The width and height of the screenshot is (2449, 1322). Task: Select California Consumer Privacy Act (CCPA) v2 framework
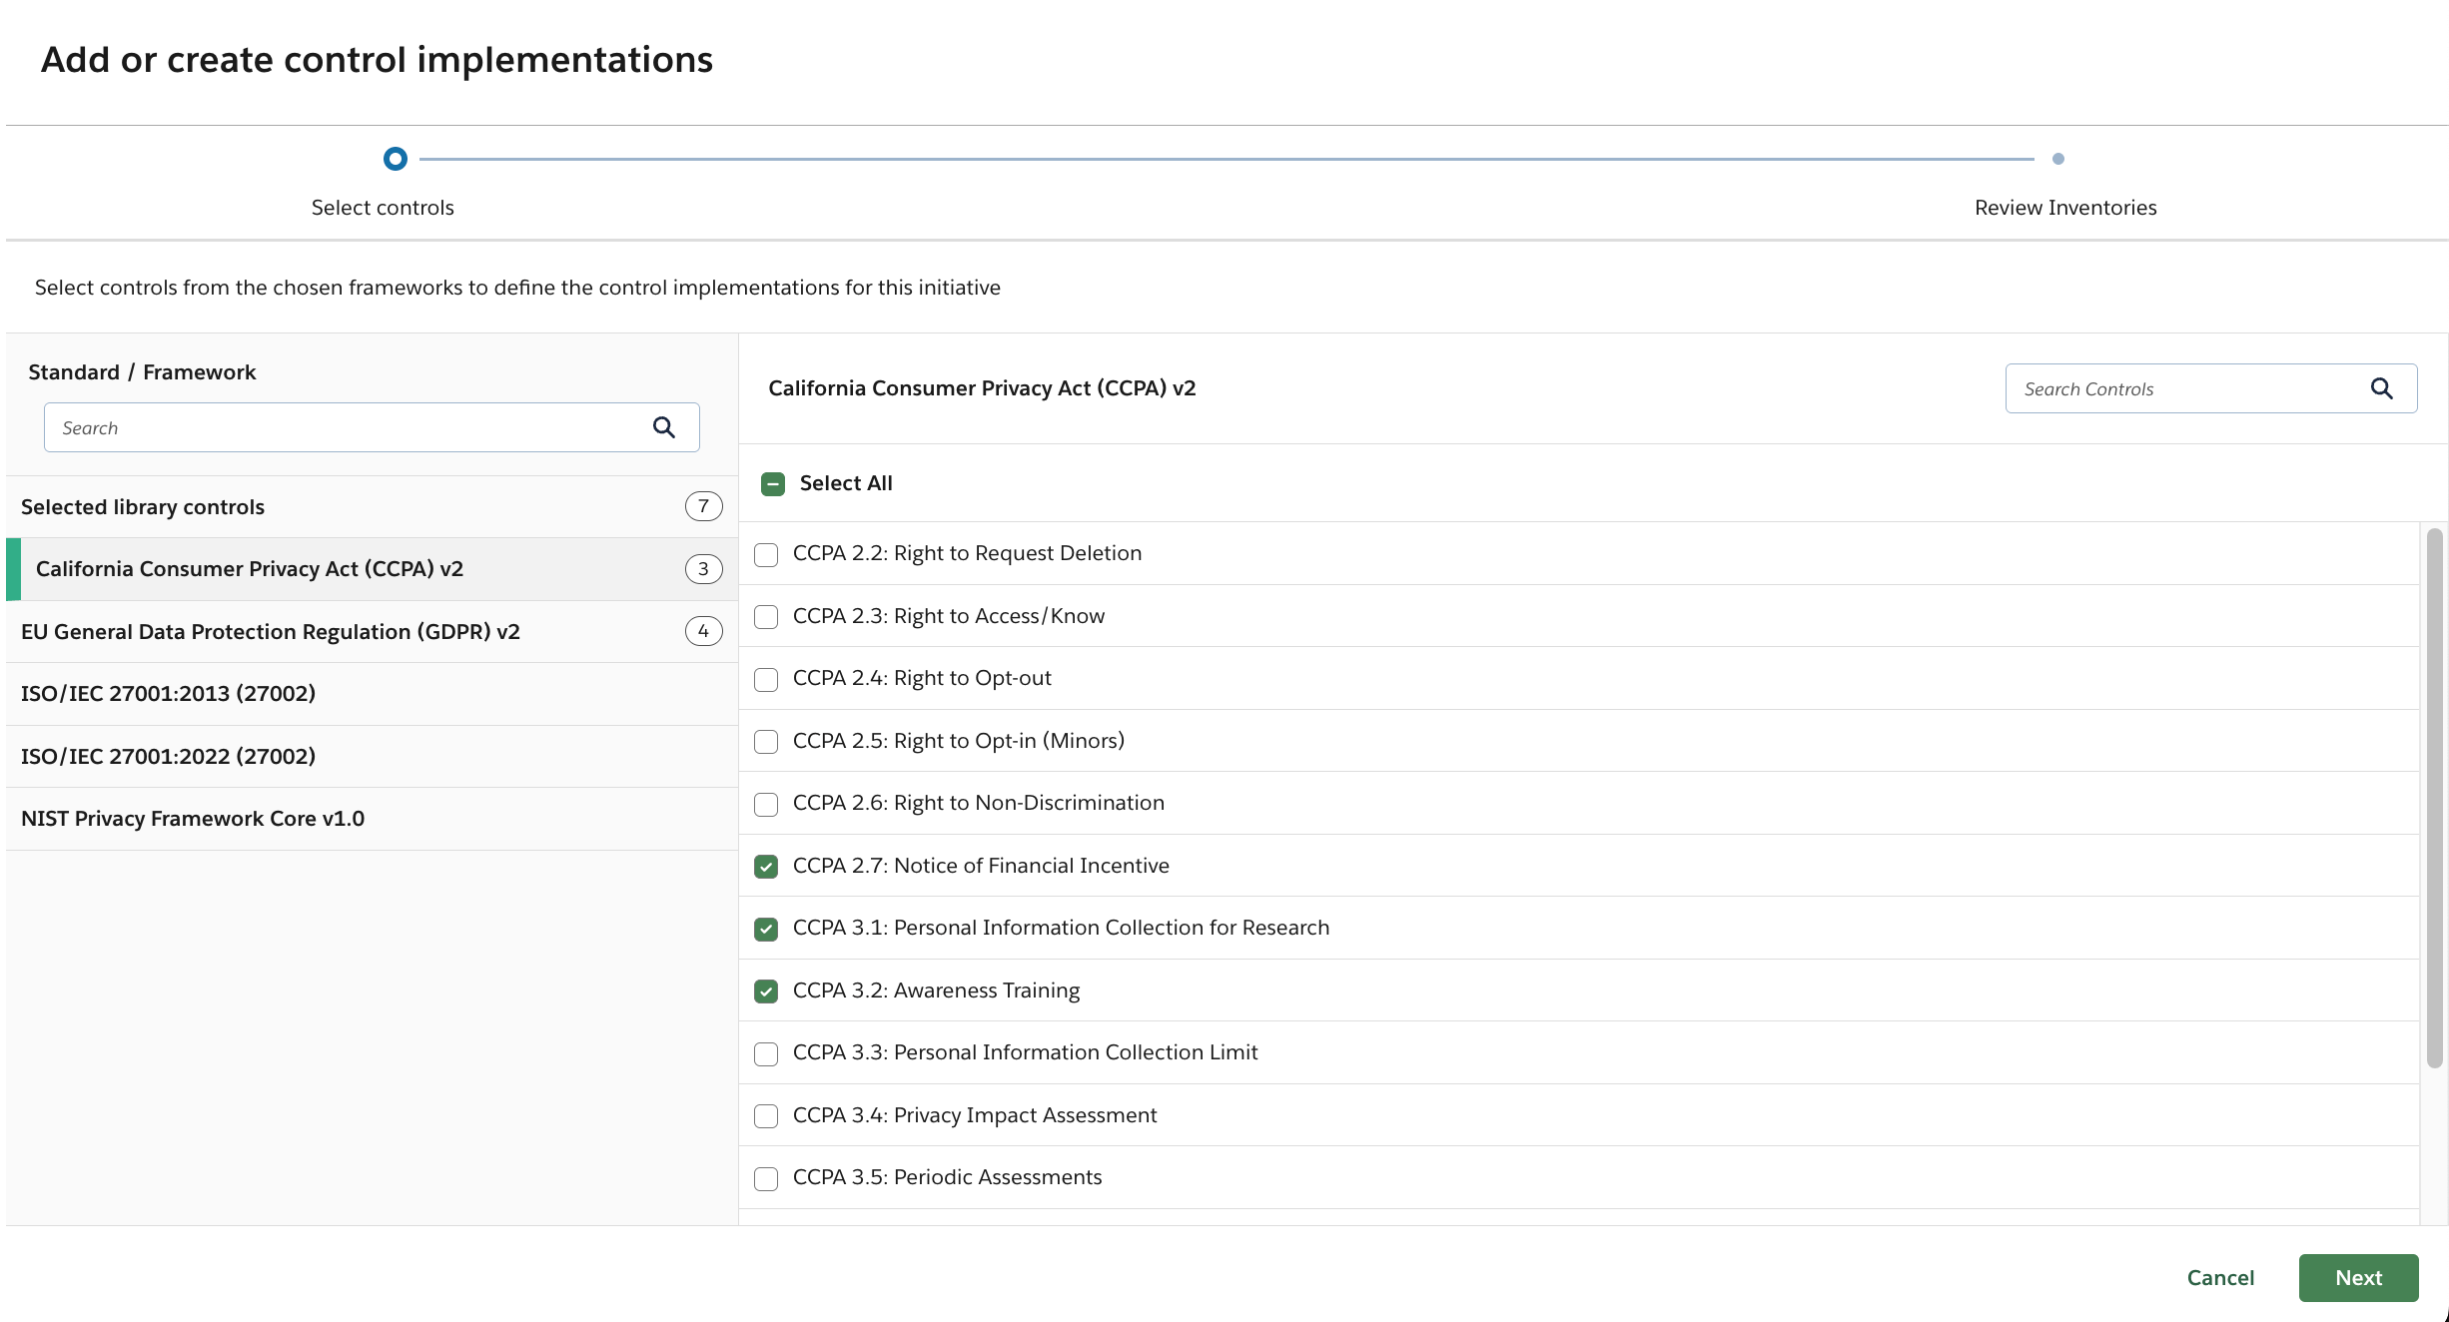click(372, 569)
